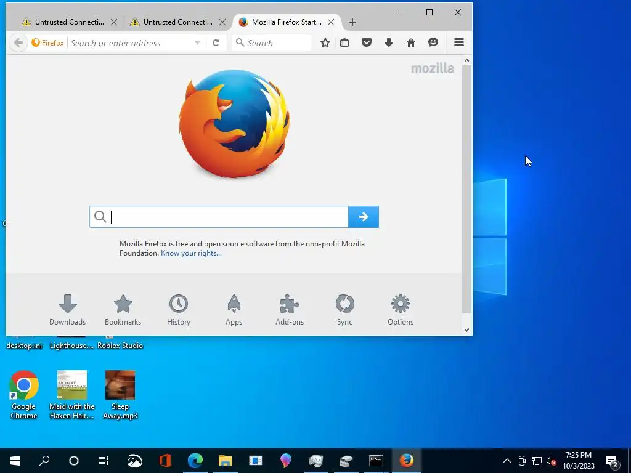The height and width of the screenshot is (473, 631).
Task: Open the notification action center
Action: [x=612, y=461]
